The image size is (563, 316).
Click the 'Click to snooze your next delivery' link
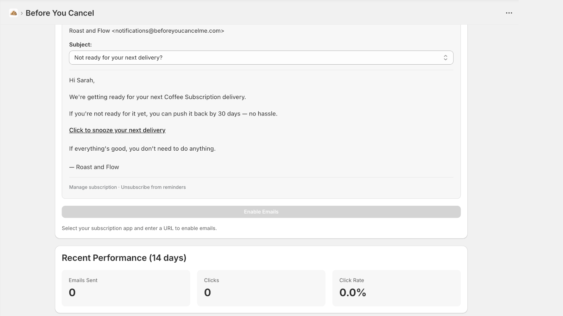pyautogui.click(x=117, y=130)
